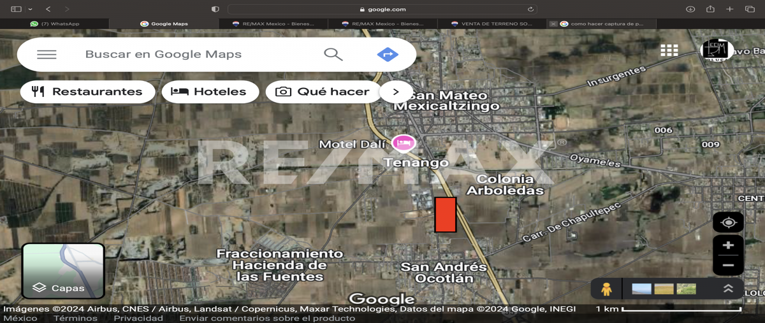Image resolution: width=765 pixels, height=323 pixels.
Task: Click the first photo thumbnail in the imagery strip
Action: (641, 289)
